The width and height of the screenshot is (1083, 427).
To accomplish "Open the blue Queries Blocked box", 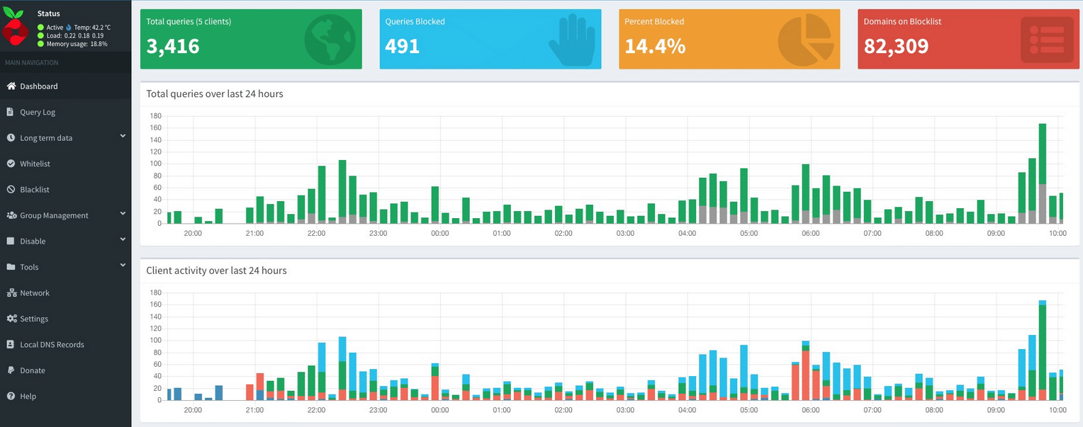I will [x=490, y=39].
